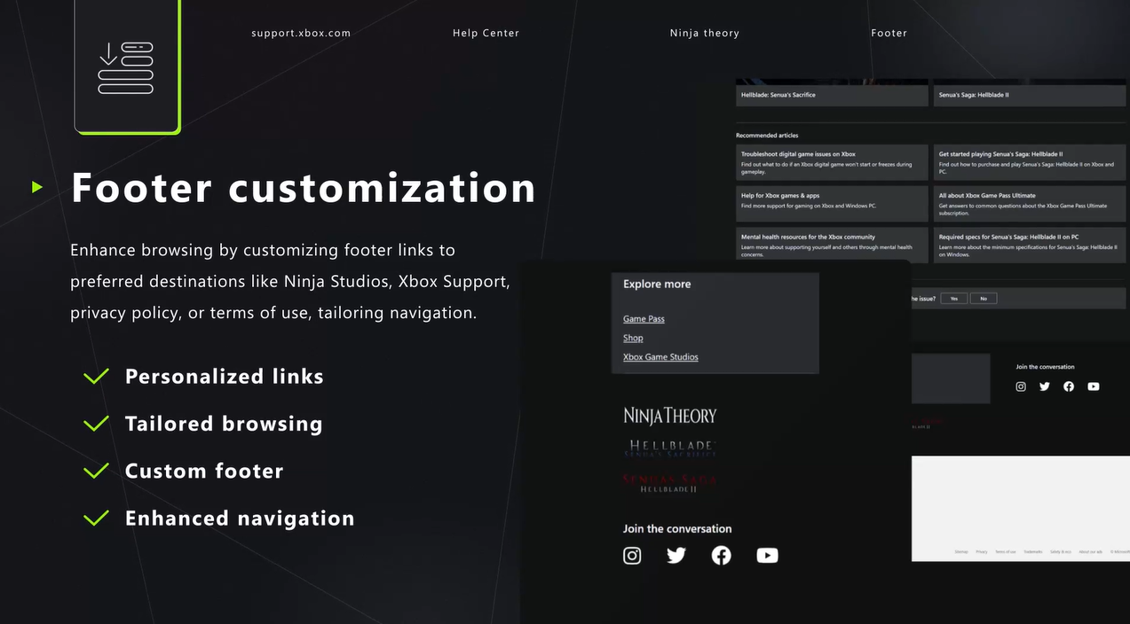Click the large Twitter bird icon

tap(676, 556)
